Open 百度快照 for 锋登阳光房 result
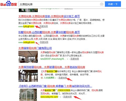This screenshot has width=126, height=101. tap(75, 59)
